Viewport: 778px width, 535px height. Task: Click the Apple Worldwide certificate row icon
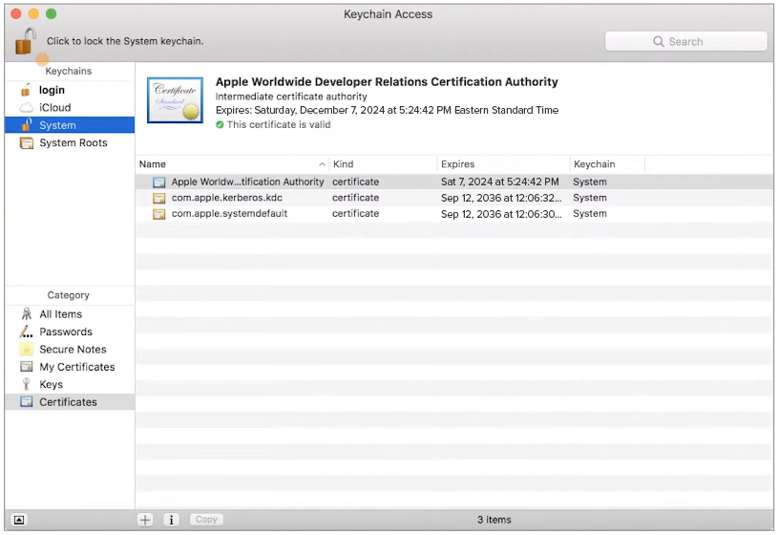point(158,182)
